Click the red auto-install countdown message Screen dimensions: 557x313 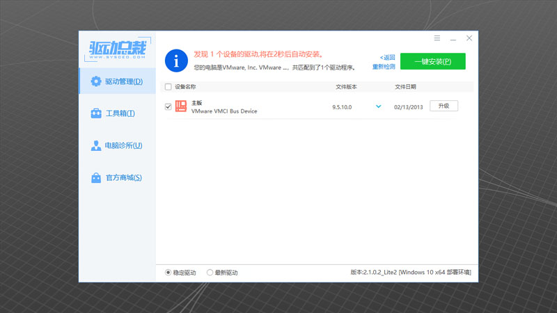tap(258, 54)
